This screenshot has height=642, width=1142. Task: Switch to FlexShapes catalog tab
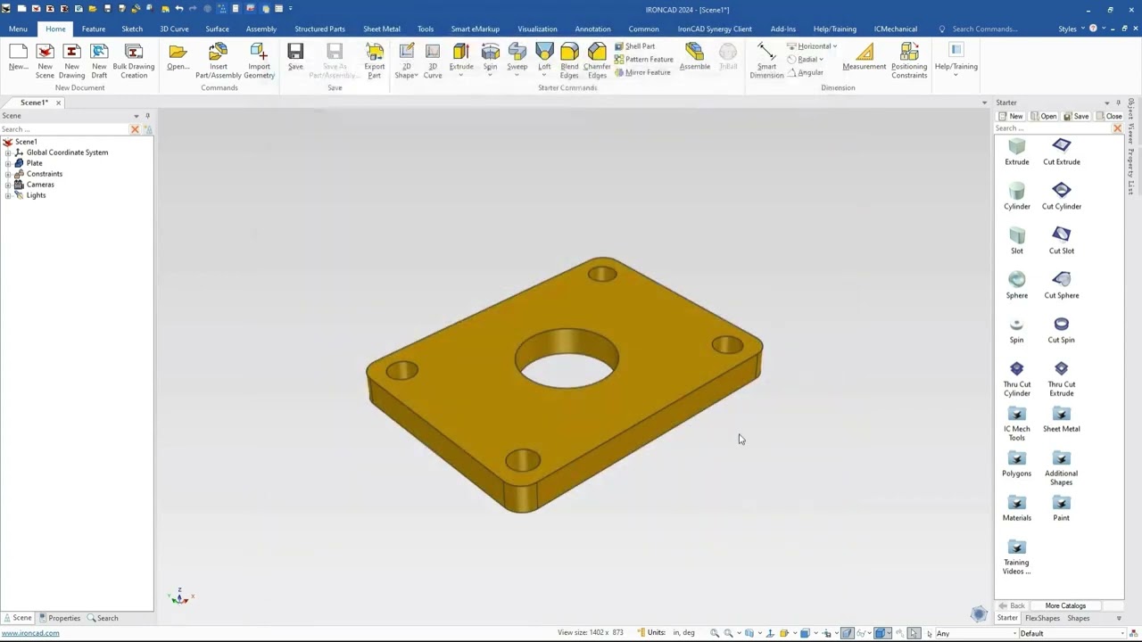tap(1042, 618)
